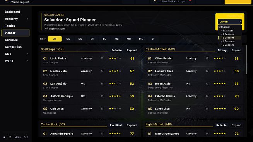Viewport: 253px width, 142px height.
Task: Click the vertical scrollbar on right edge
Action: pos(246,60)
